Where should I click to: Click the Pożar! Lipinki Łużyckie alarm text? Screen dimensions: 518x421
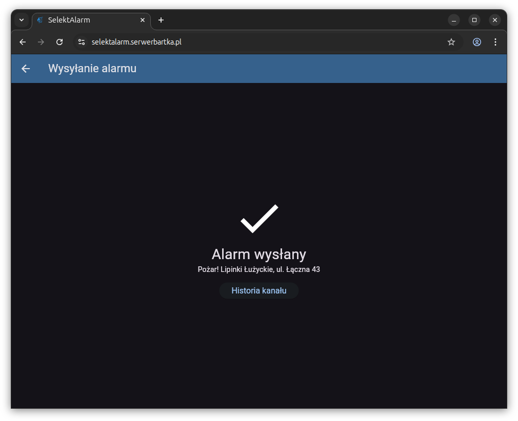tap(258, 269)
